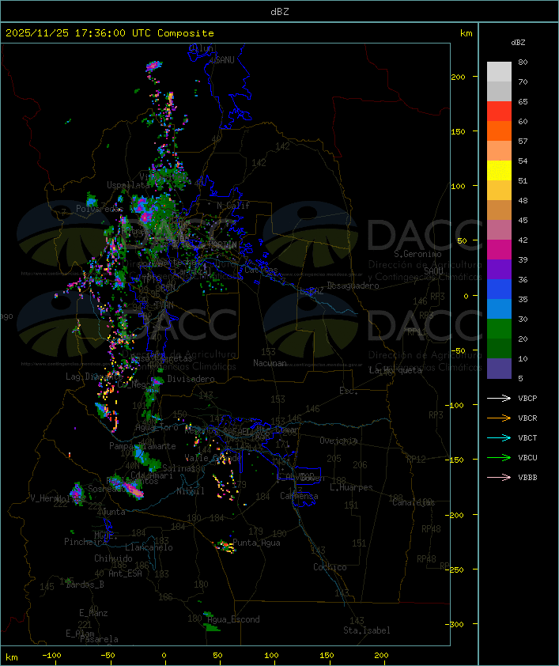Click the white VBCP arrow icon
The height and width of the screenshot is (666, 559).
pyautogui.click(x=499, y=398)
